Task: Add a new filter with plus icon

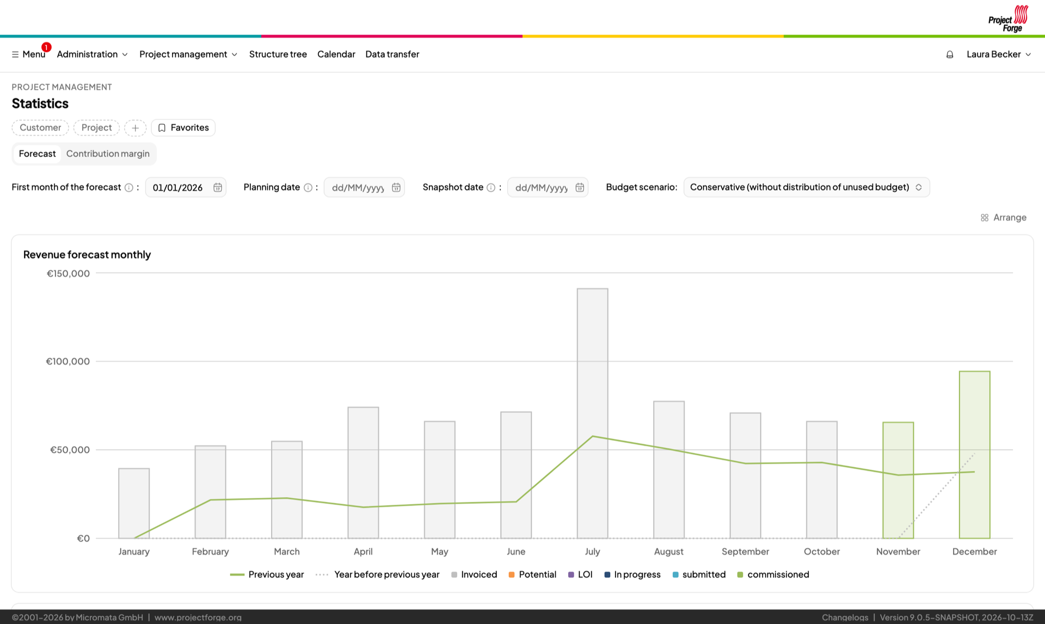Action: (x=135, y=128)
